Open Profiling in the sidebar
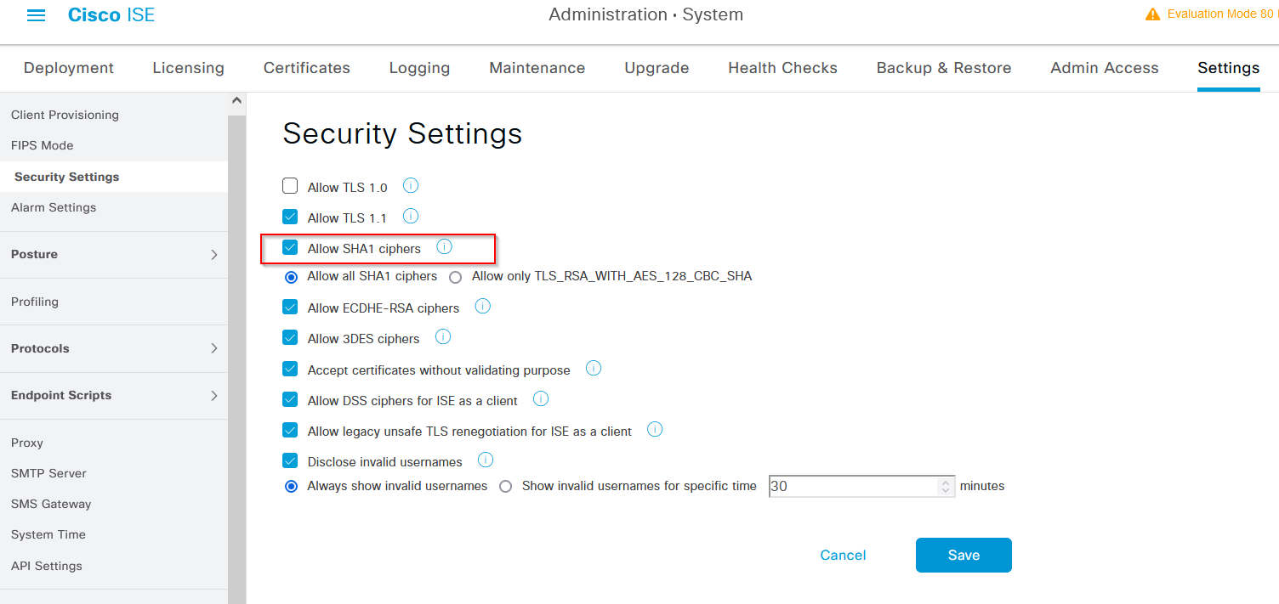 35,302
